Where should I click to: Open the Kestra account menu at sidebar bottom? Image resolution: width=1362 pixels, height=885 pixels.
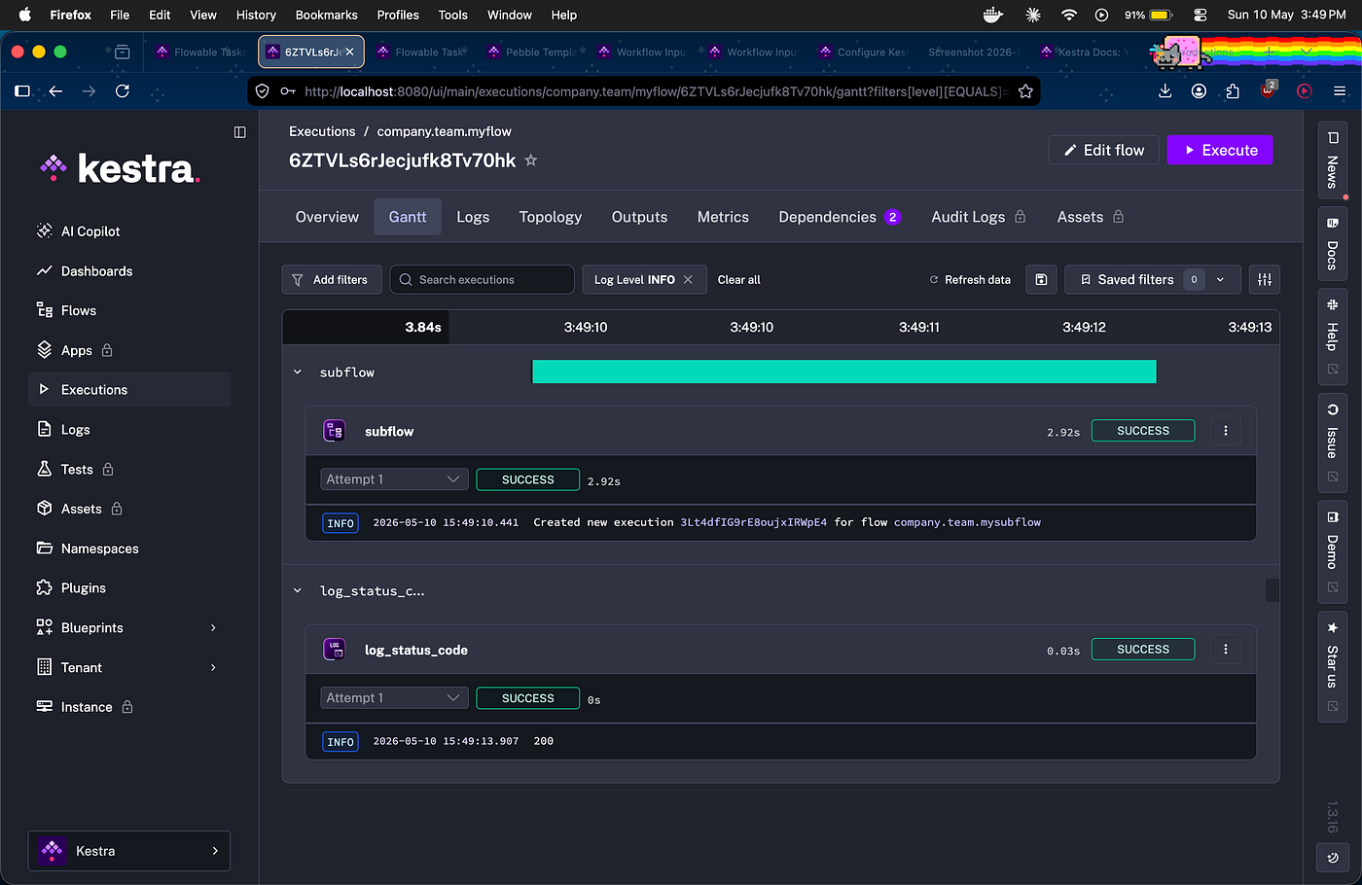pyautogui.click(x=129, y=851)
